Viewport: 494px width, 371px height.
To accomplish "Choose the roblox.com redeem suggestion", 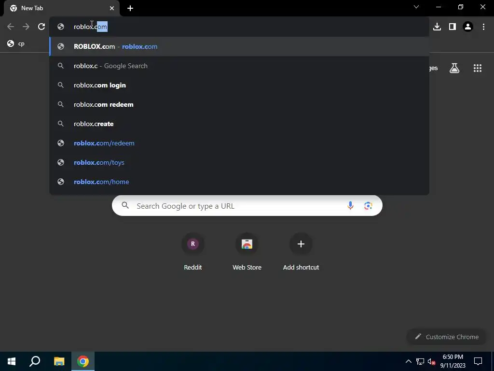I will click(239, 104).
